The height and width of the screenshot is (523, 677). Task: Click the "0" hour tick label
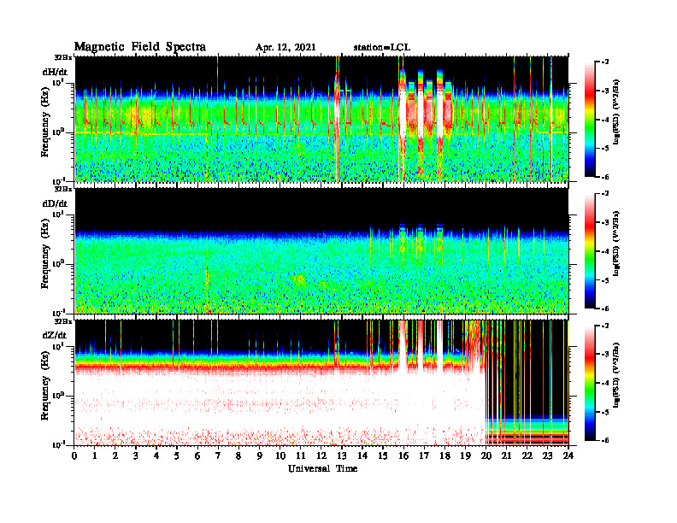(74, 455)
